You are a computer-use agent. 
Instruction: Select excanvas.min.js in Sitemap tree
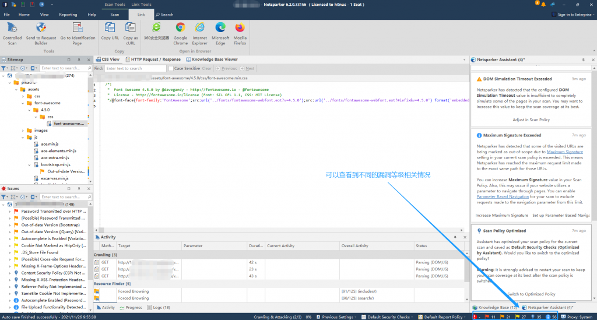tap(54, 178)
